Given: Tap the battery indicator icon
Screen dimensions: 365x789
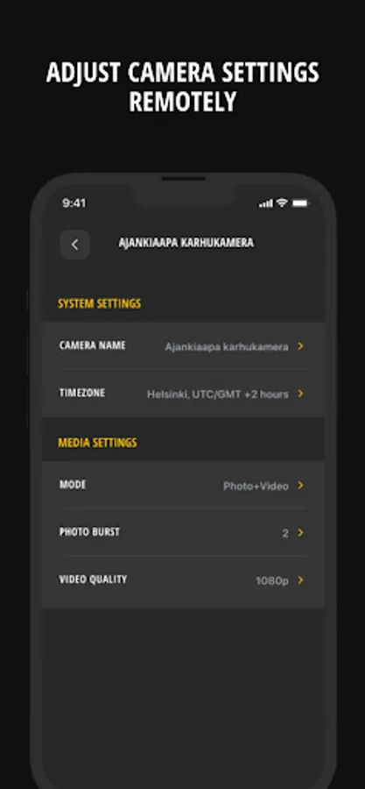Looking at the screenshot, I should coord(300,203).
